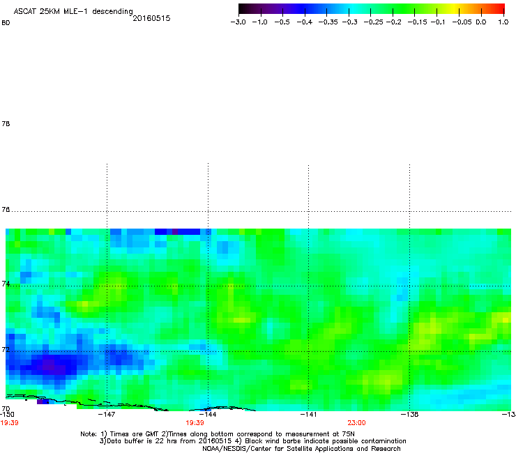Click the -0.3 color scale label
The height and width of the screenshot is (453, 516).
pos(349,22)
